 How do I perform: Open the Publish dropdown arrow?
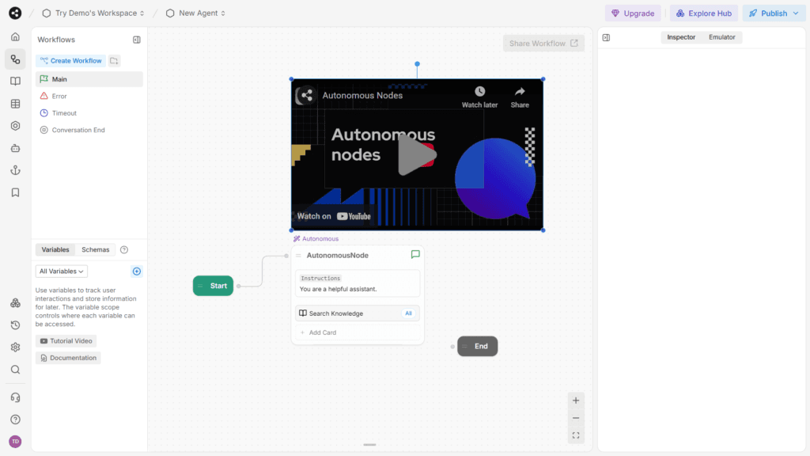[x=796, y=13]
